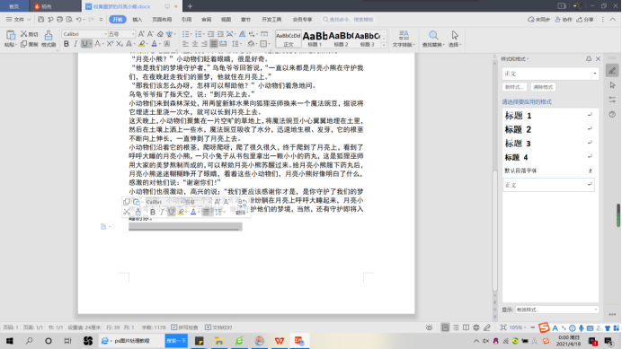Image resolution: width=622 pixels, height=349 pixels.
Task: Click the Print Preview icon
Action: pyautogui.click(x=69, y=19)
